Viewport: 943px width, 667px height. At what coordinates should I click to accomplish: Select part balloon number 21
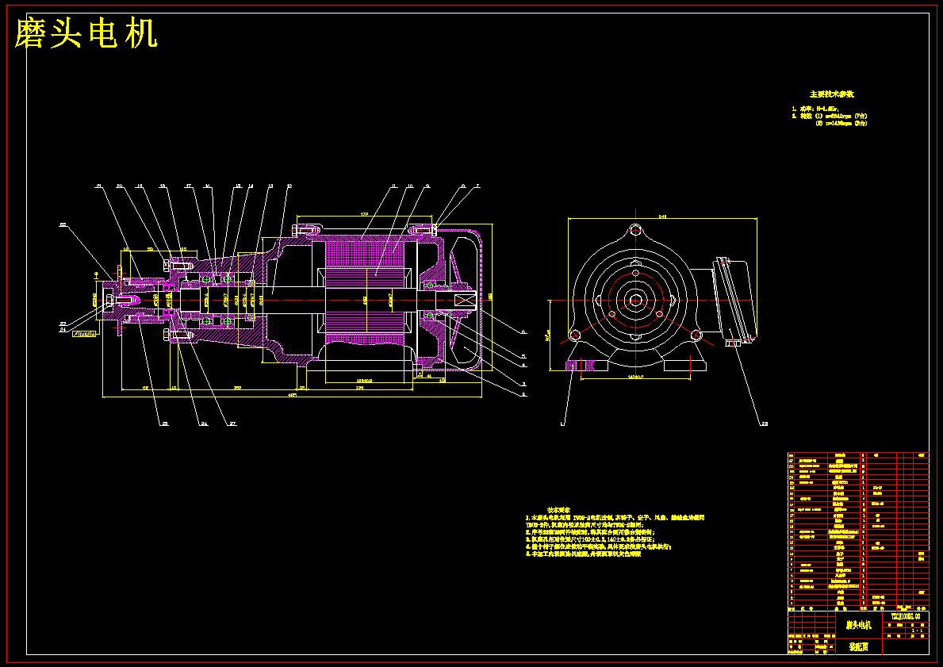coord(98,186)
